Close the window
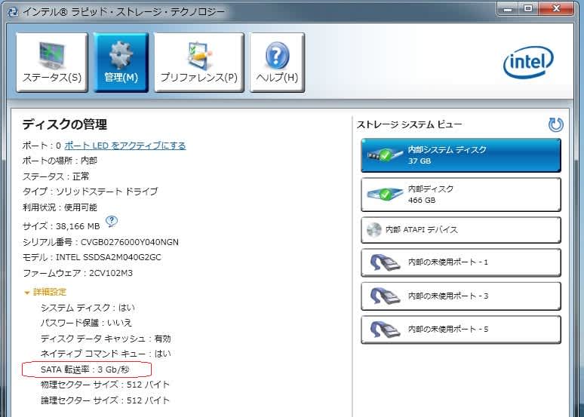This screenshot has height=417, width=584. 556,8
